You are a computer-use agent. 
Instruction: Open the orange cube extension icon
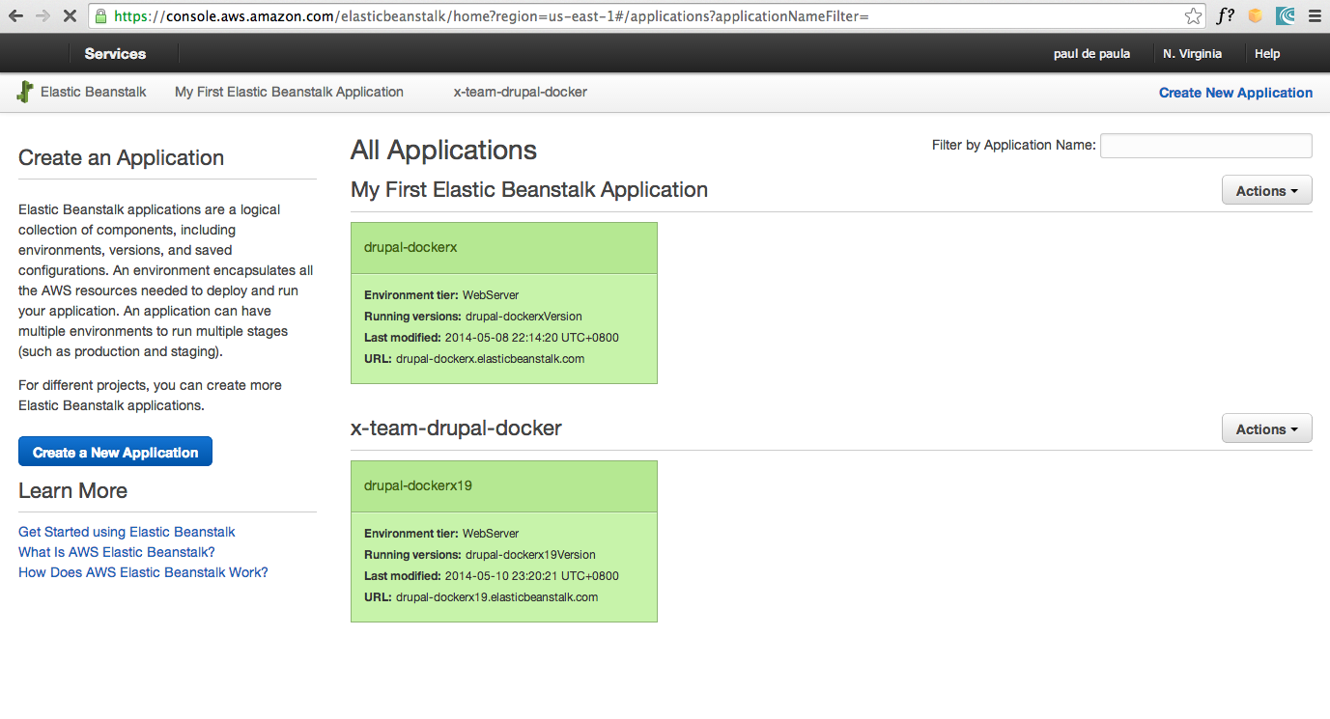[x=1255, y=15]
